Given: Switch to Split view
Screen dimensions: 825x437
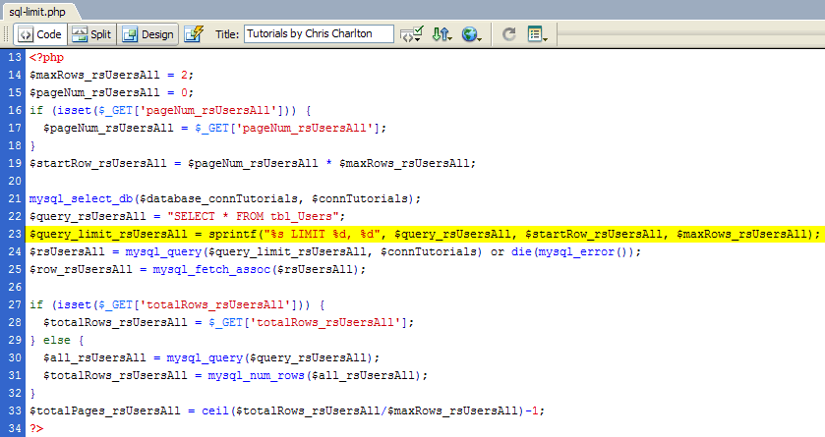Looking at the screenshot, I should (x=91, y=34).
